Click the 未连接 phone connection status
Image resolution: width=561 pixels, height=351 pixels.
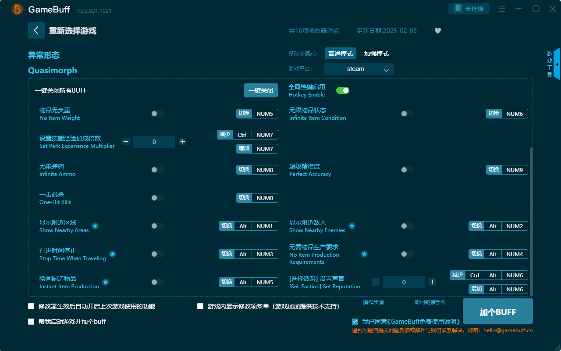pyautogui.click(x=469, y=8)
